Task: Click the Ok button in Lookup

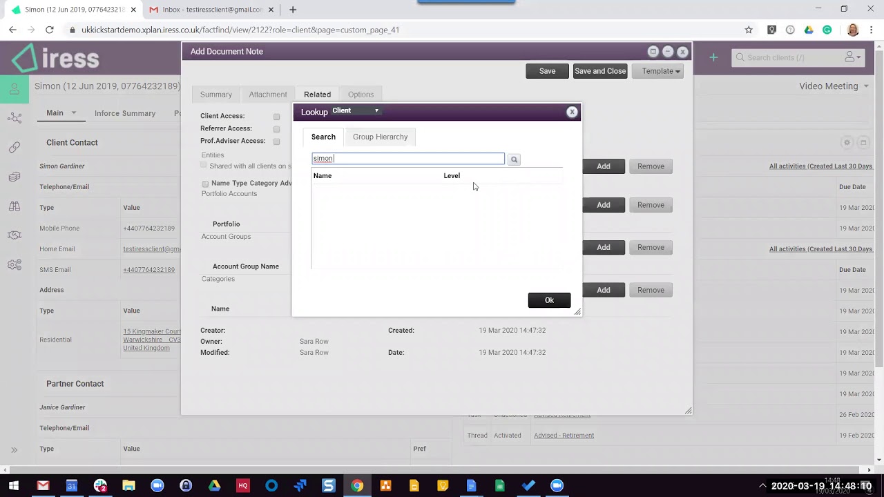Action: click(x=549, y=300)
